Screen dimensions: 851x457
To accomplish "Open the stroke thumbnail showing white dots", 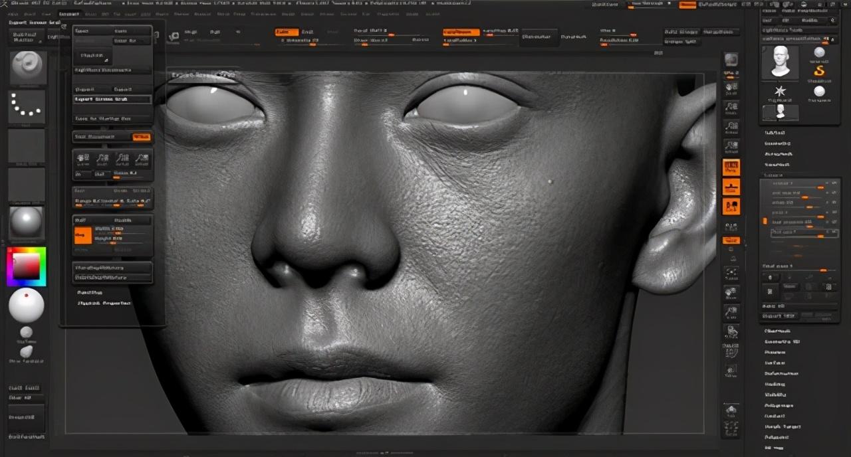I will [27, 106].
